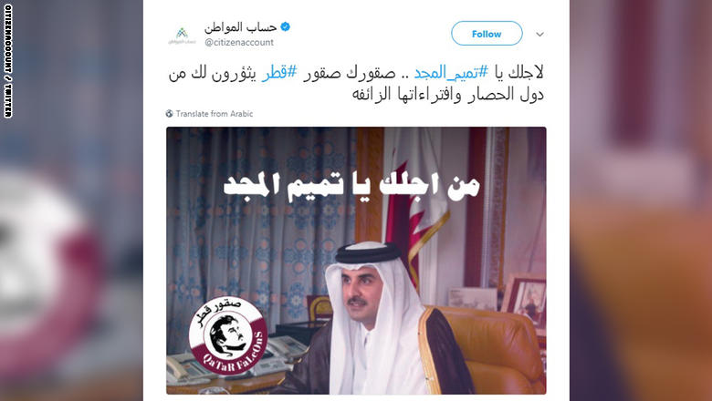This screenshot has height=401, width=712.
Task: Click the white Arabic caption on image
Action: (351, 187)
